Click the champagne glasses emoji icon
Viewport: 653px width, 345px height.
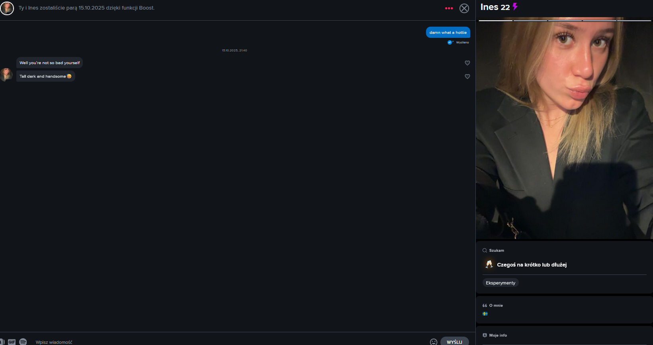(x=489, y=264)
